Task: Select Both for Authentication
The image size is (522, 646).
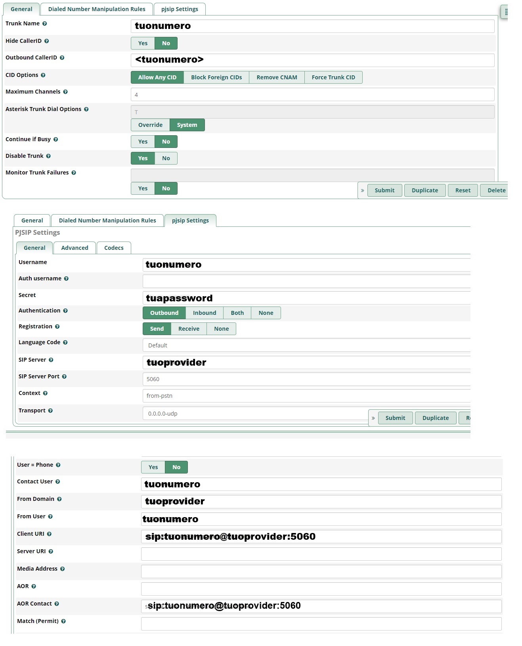Action: pos(237,313)
